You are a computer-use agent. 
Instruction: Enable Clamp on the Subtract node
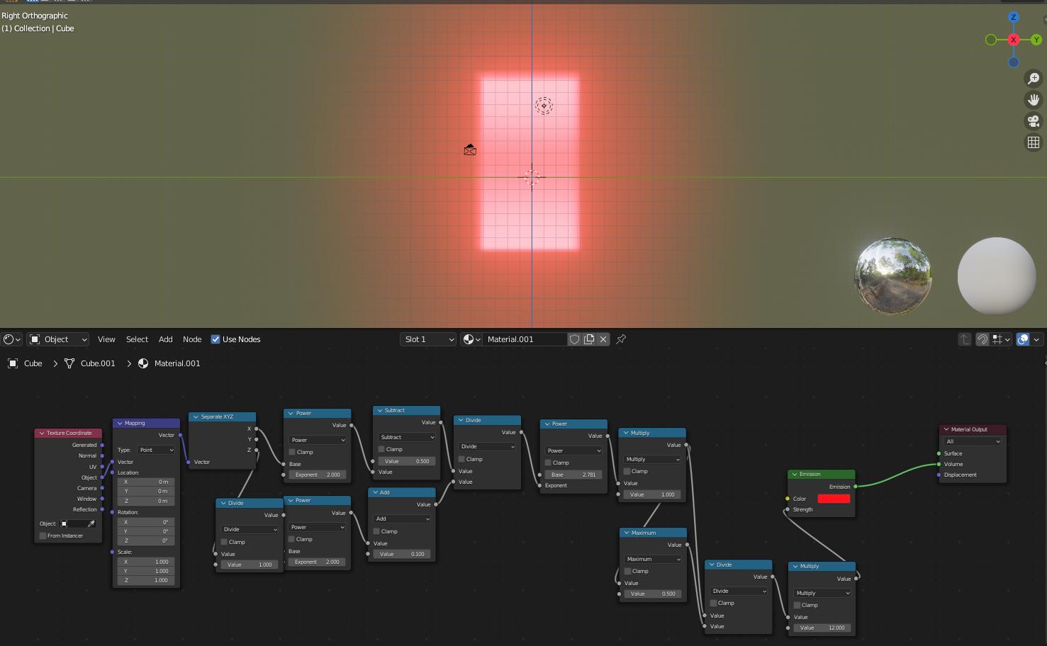(381, 448)
